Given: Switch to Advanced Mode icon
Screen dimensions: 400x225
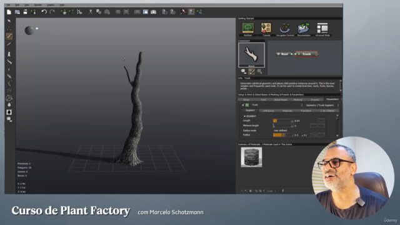Looking at the screenshot, I should tap(322, 28).
